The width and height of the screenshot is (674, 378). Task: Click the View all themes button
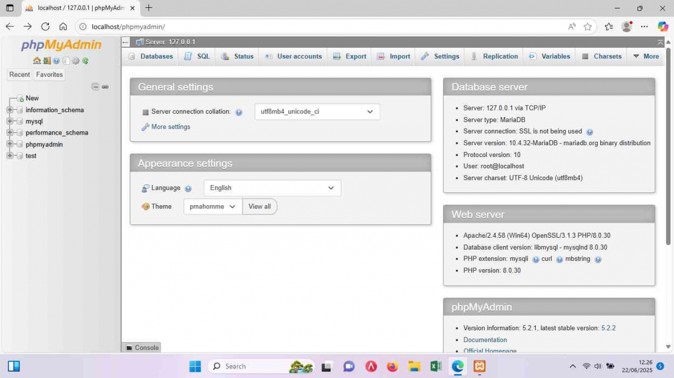[259, 206]
